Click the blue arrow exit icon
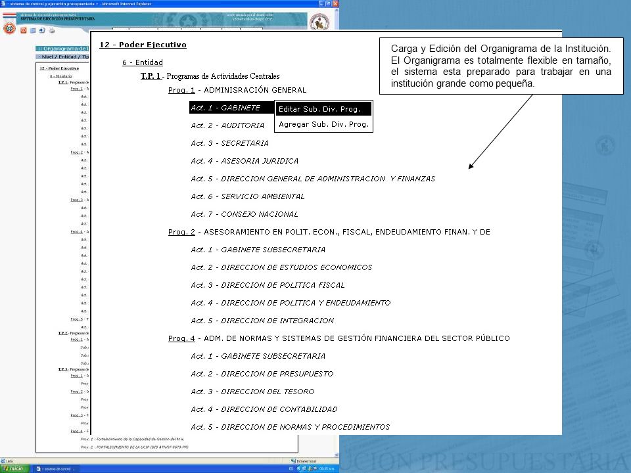This screenshot has height=473, width=631. (42, 30)
